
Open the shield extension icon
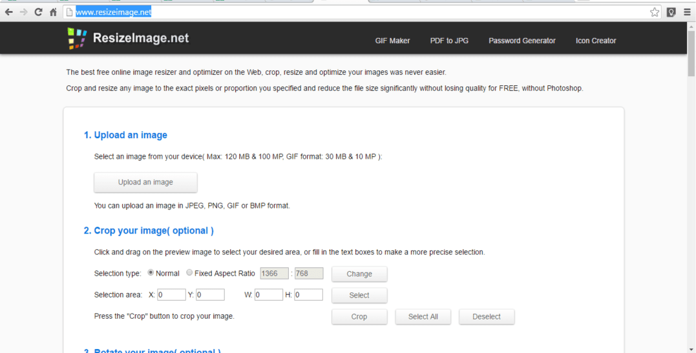click(671, 12)
